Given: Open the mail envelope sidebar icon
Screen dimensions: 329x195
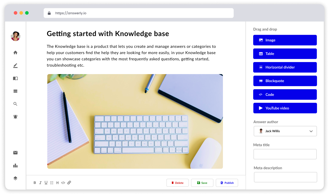Looking at the screenshot, I should [15, 153].
